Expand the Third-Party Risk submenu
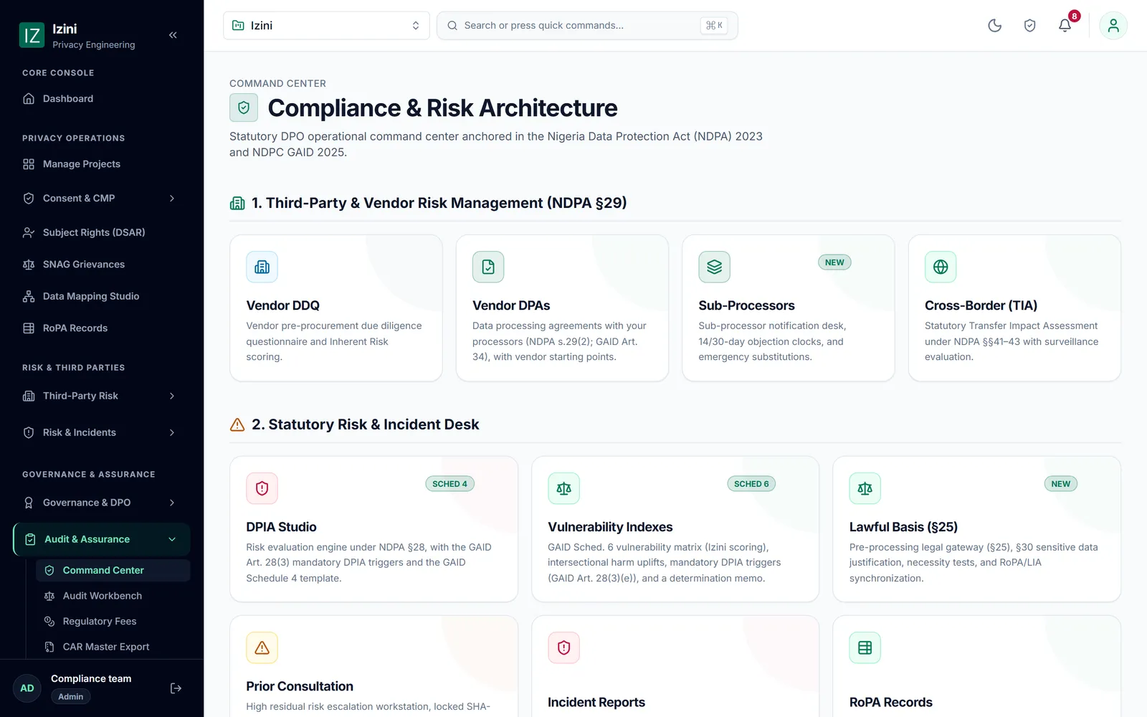This screenshot has width=1147, height=717. pos(102,396)
